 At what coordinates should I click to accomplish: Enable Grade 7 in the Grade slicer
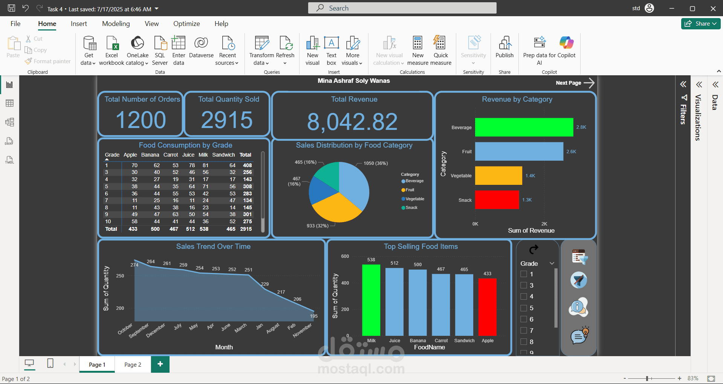[524, 330]
